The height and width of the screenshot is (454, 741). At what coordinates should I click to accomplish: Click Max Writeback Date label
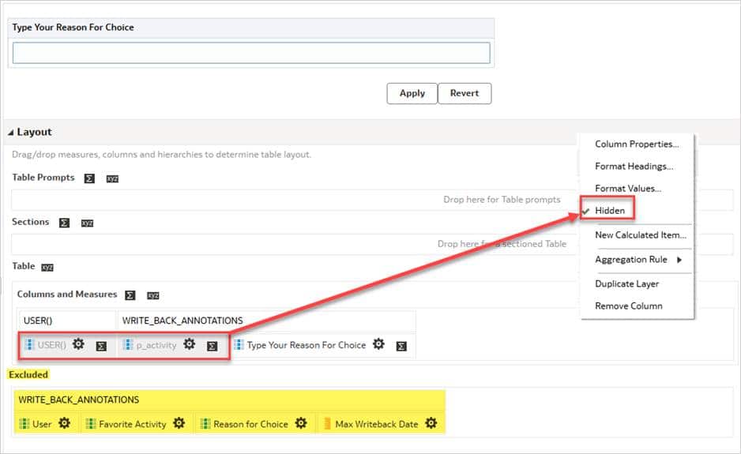[x=377, y=424]
